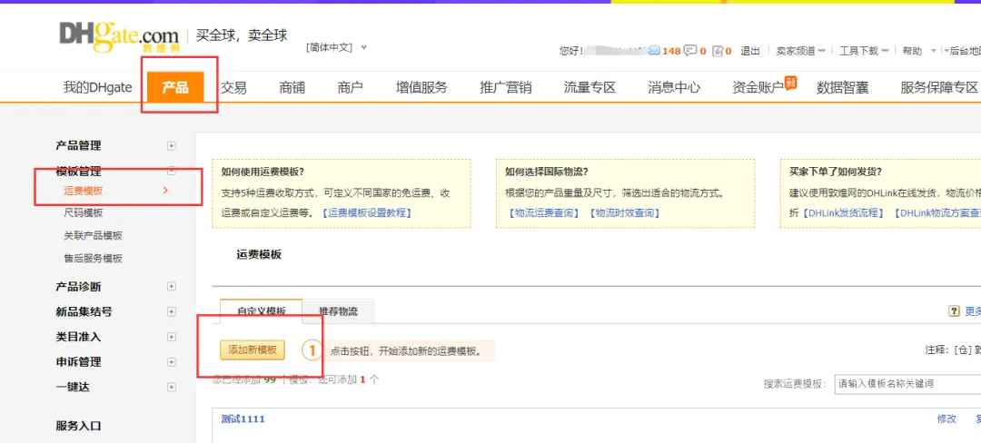Click the 搜索运费模板 keyword input field
Image resolution: width=981 pixels, height=443 pixels.
(907, 384)
